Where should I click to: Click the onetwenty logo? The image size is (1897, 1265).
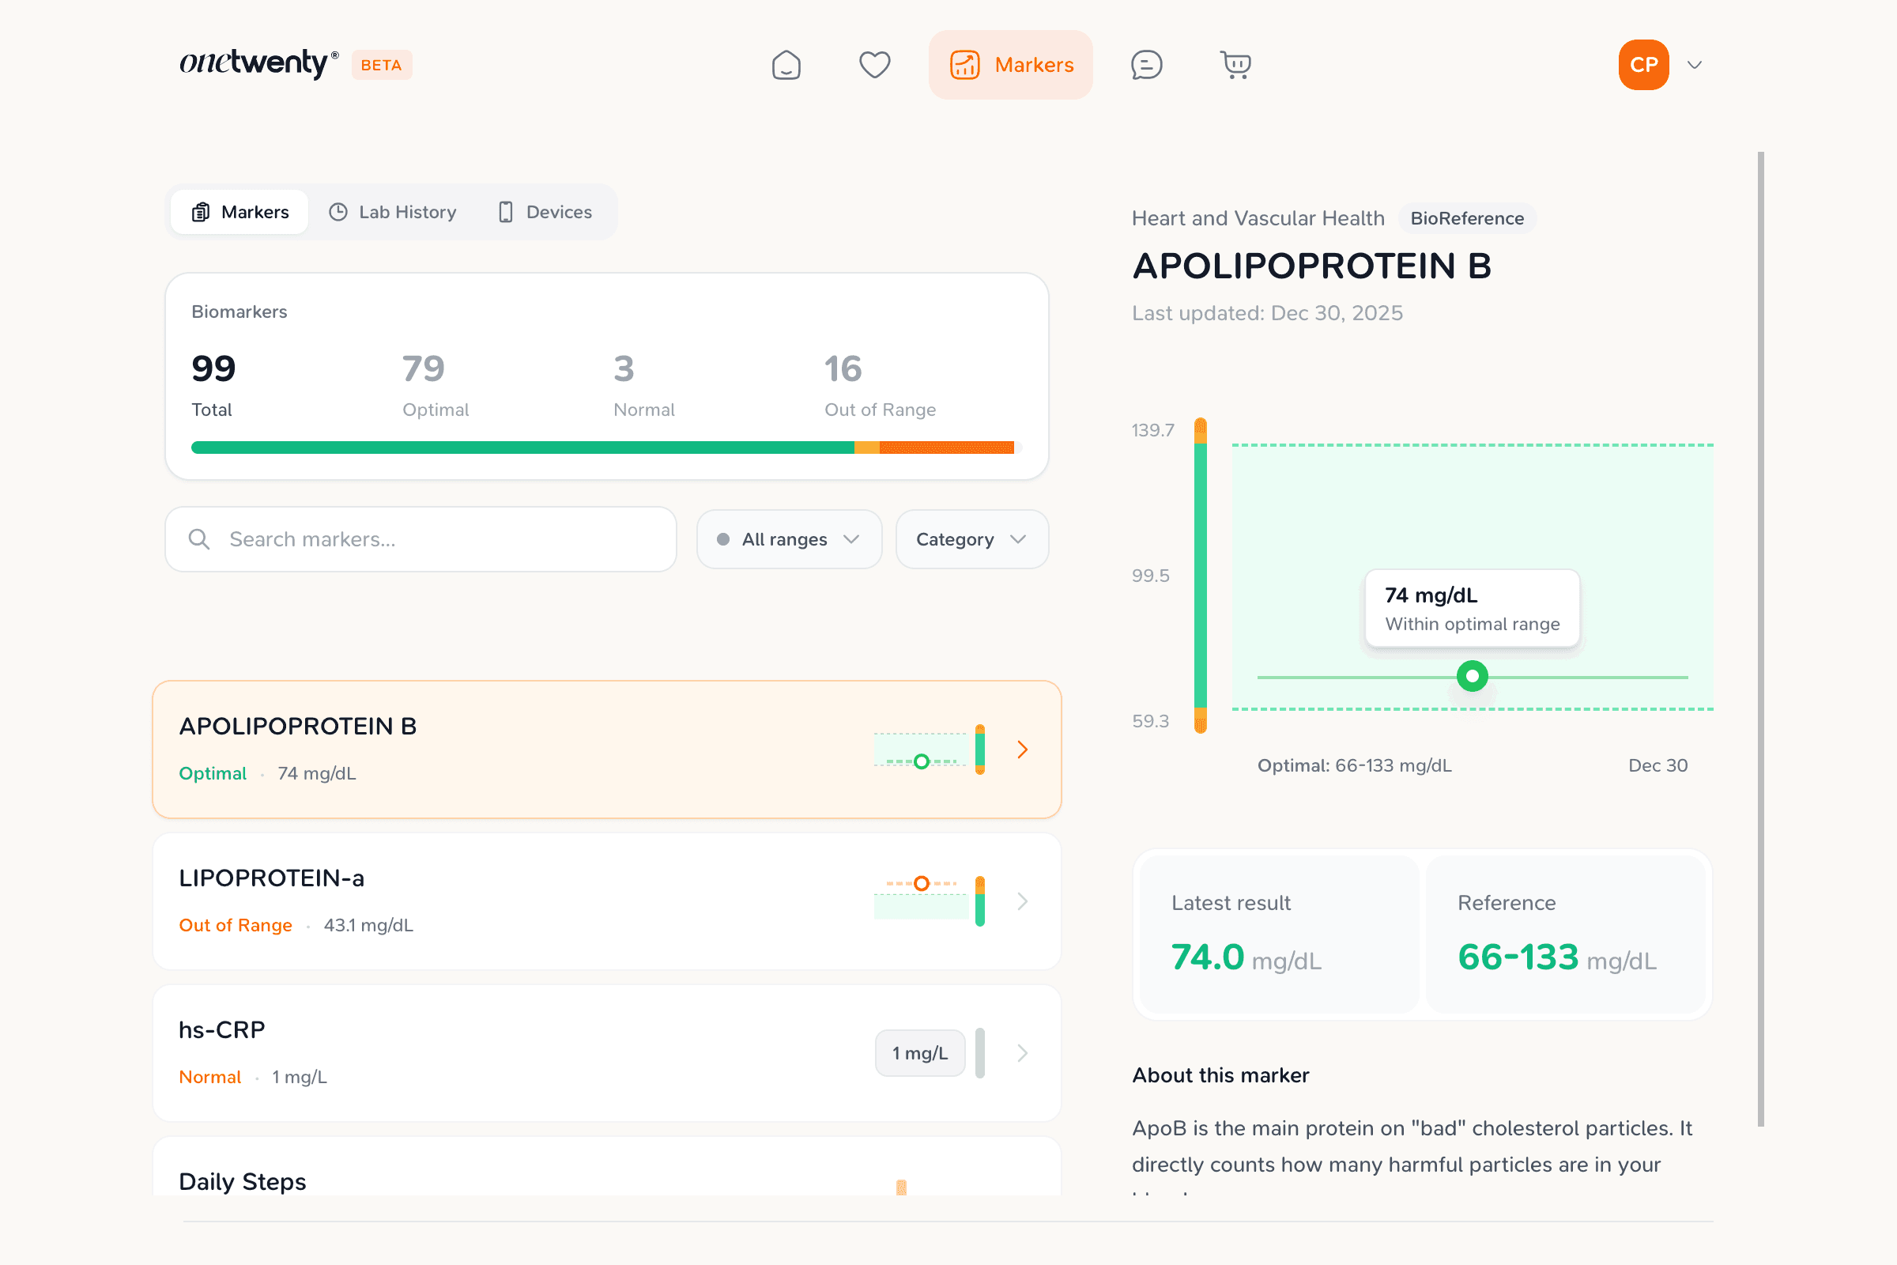click(x=258, y=63)
